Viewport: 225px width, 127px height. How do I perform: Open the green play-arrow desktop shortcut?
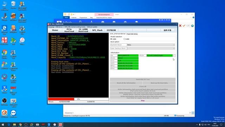(x=13, y=41)
